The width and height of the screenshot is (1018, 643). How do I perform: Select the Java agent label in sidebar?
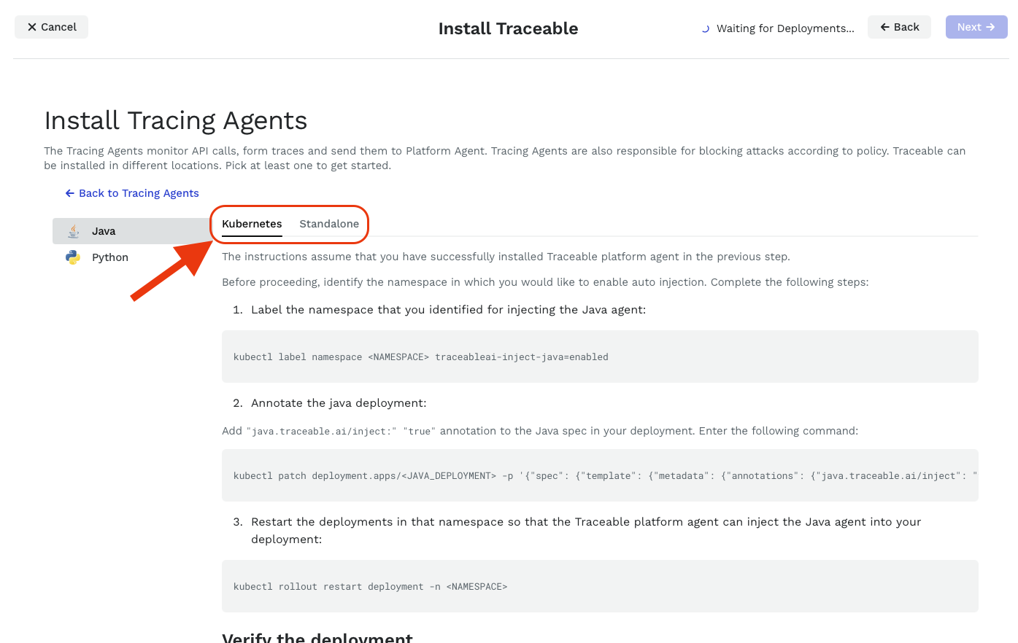coord(104,231)
